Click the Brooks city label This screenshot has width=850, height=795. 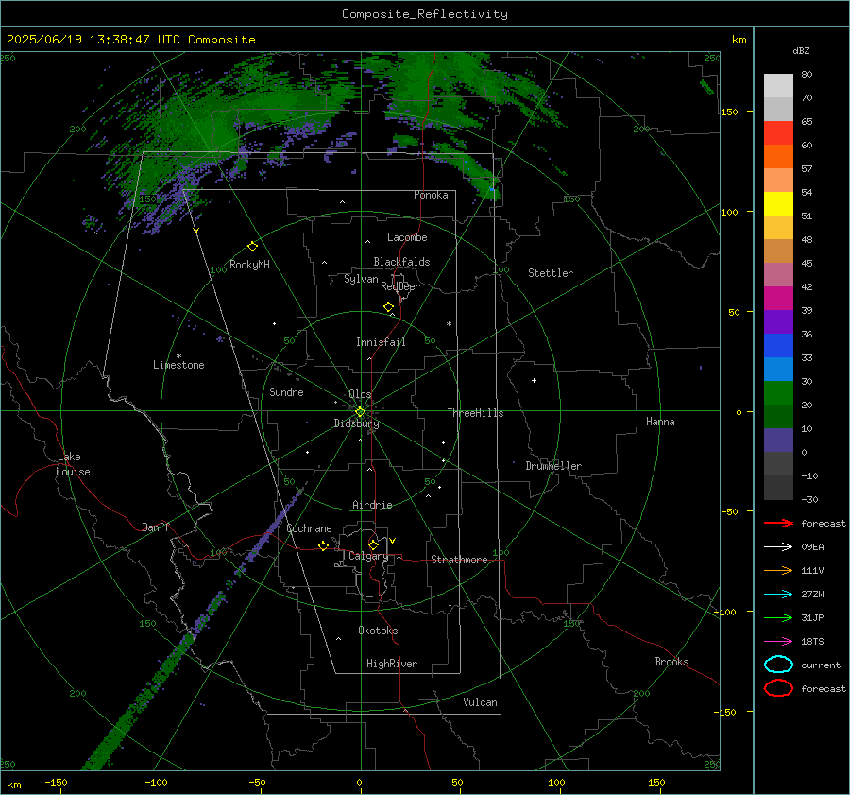point(671,662)
